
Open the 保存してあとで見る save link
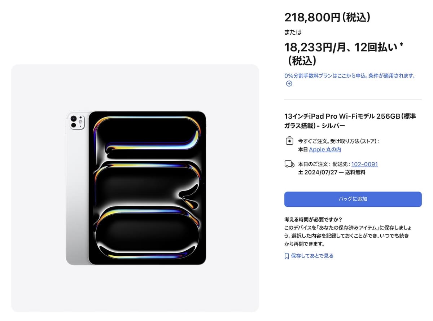click(312, 255)
